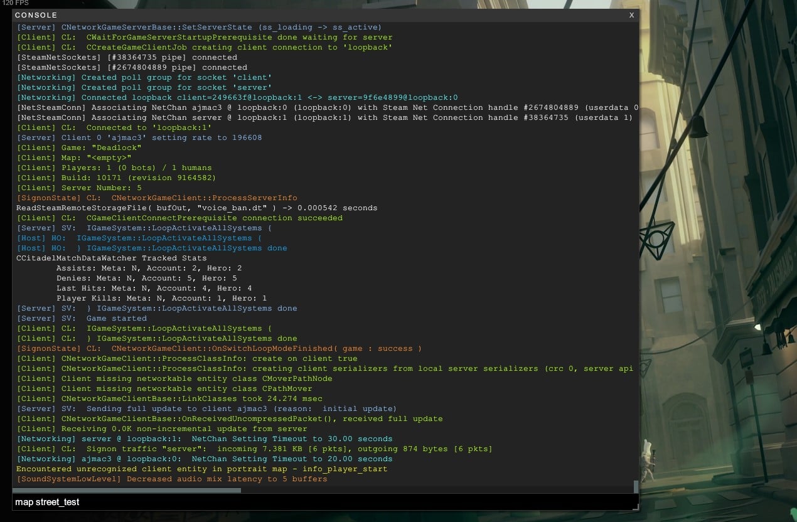The image size is (797, 522).
Task: Select the 'Game: "Deadlock"' log line
Action: [78, 147]
